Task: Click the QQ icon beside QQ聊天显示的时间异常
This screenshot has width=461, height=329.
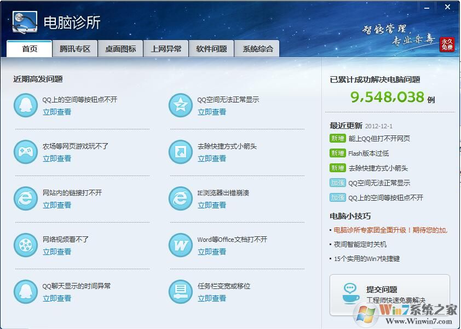Action: (25, 292)
